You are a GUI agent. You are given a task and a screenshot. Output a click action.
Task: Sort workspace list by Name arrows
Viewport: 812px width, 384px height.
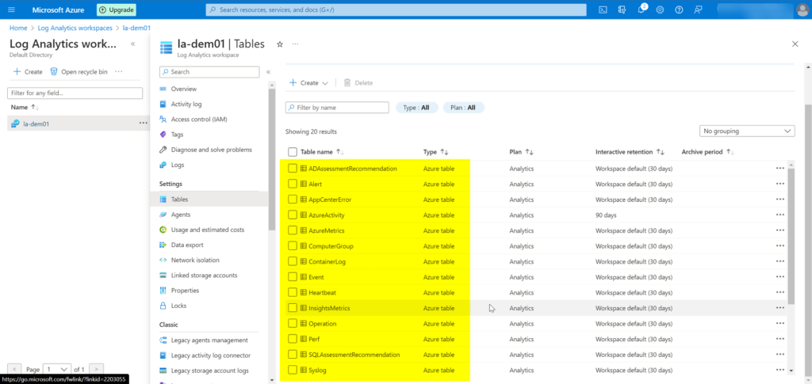pyautogui.click(x=35, y=108)
